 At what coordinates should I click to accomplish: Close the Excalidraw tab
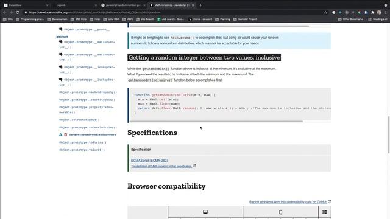tap(48, 5)
